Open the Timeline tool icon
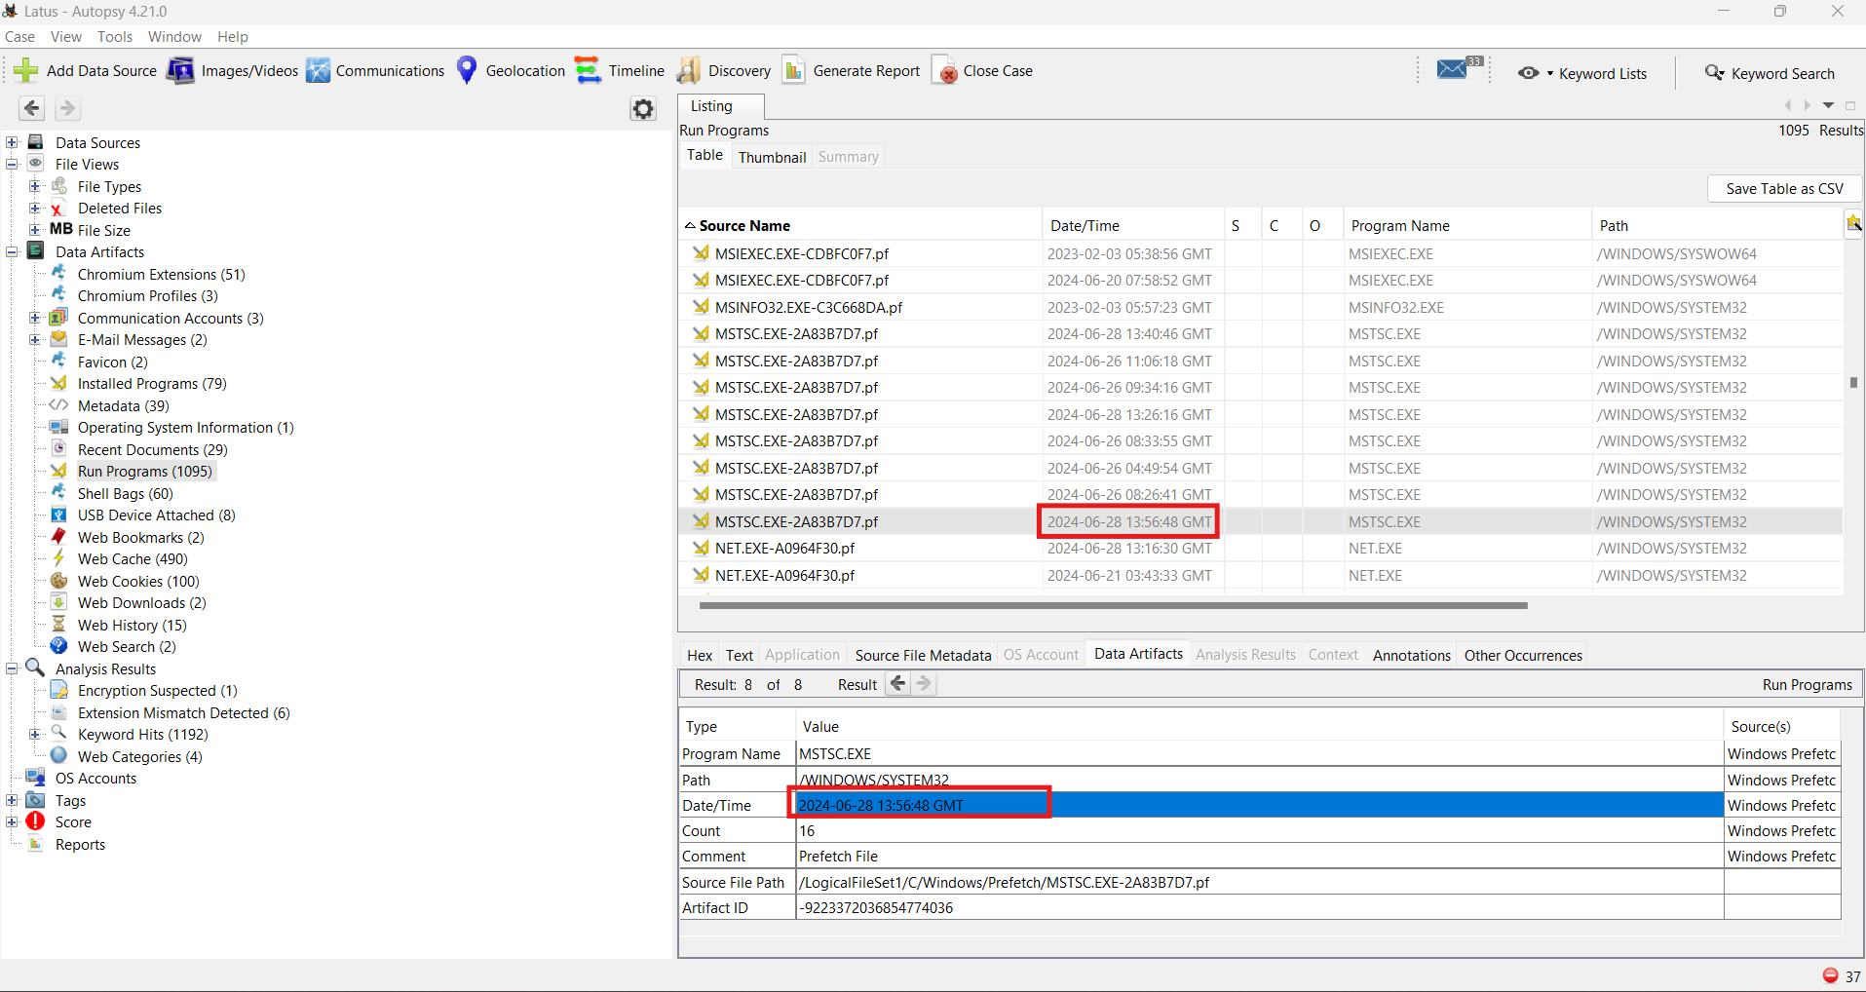The height and width of the screenshot is (992, 1866). (588, 70)
